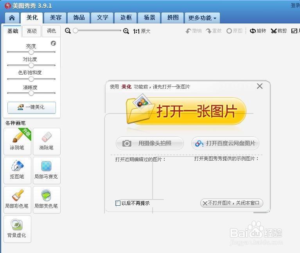
Task: Click the resize icon after 裁剪
Action: point(294,31)
